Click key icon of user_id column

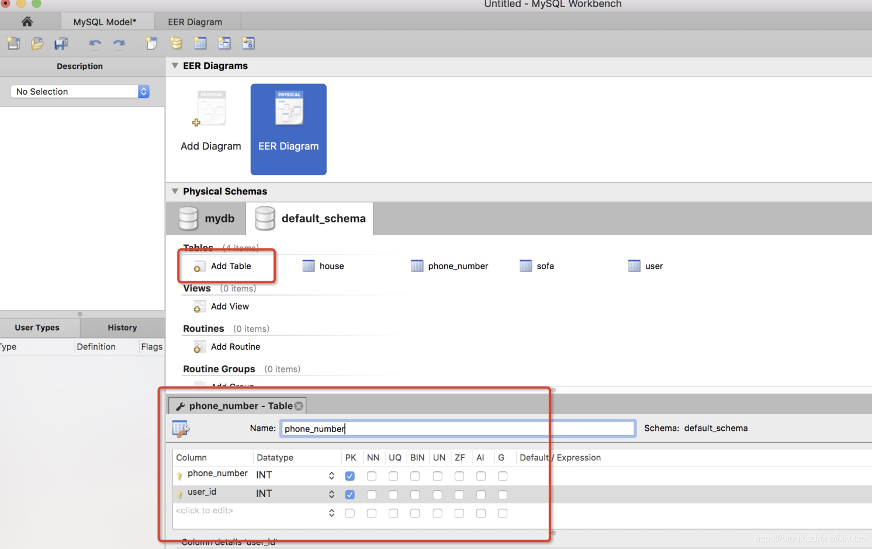click(180, 495)
